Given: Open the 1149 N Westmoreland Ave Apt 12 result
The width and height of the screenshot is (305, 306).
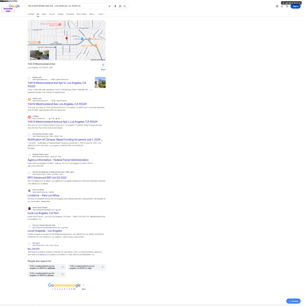Looking at the screenshot, I should 57,84.
